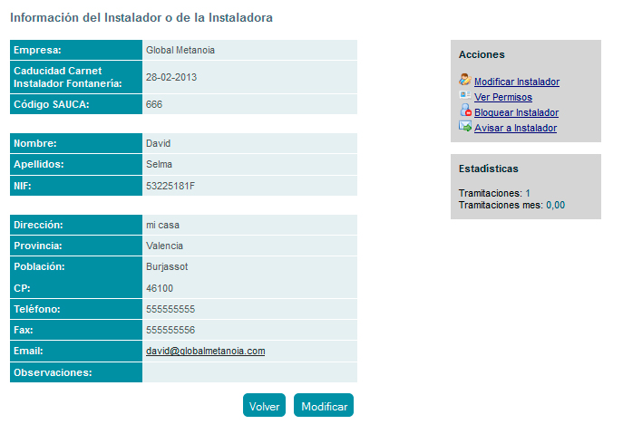Screen dimensions: 623x434
Task: Open the Modificar Instalador link
Action: 516,82
